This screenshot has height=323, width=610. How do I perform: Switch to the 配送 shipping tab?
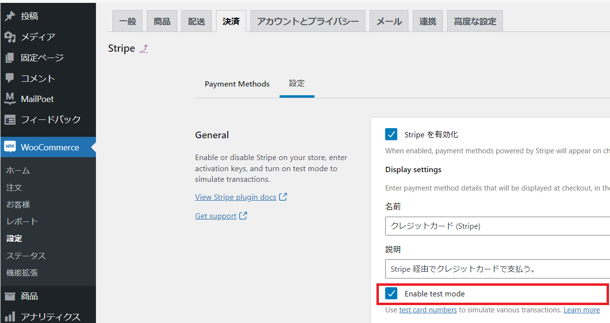196,21
